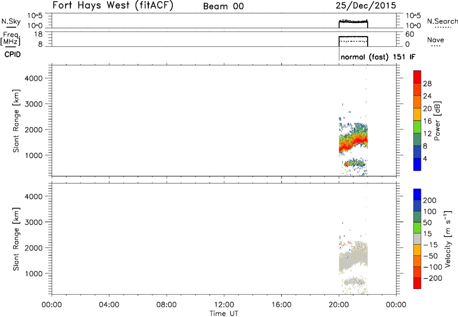Click the 'Power [dB]' colorbar title
The image size is (458, 317).
coord(437,121)
